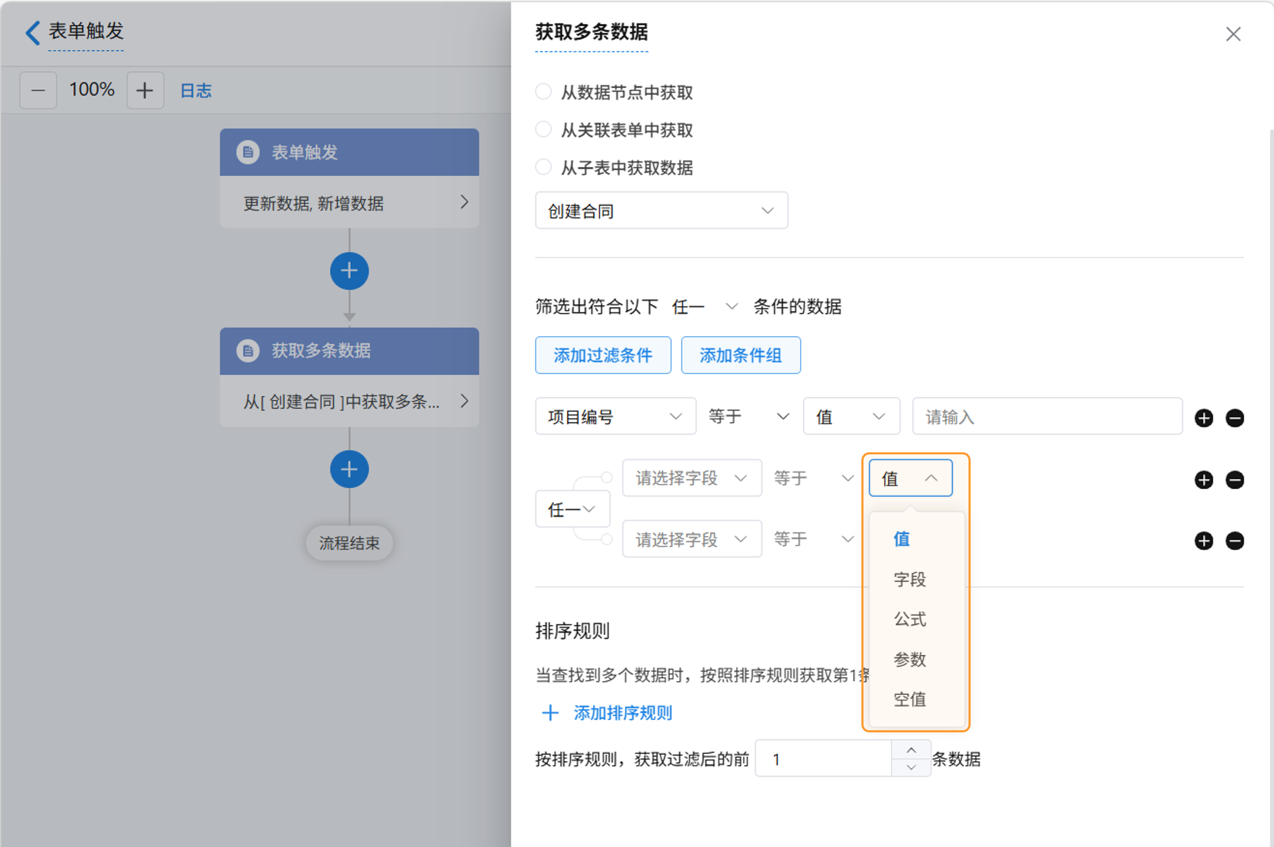1274x847 pixels.
Task: Zoom in with the plus button
Action: pos(145,90)
